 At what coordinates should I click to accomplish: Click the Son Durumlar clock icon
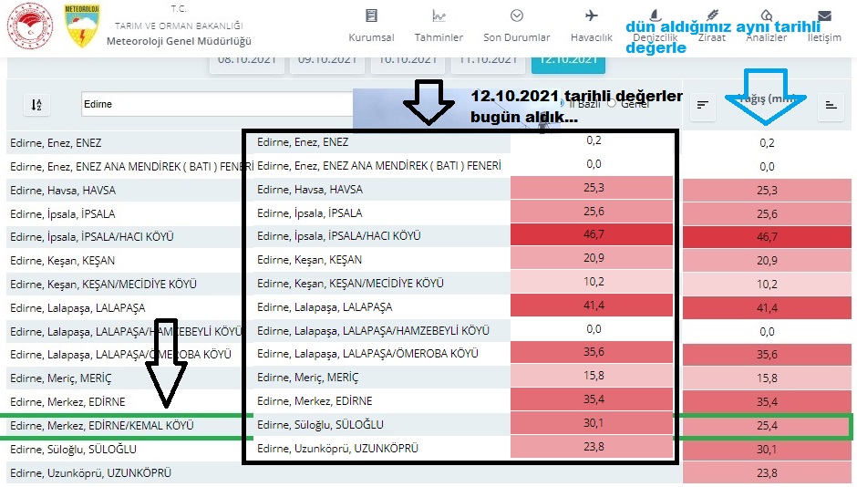(516, 16)
